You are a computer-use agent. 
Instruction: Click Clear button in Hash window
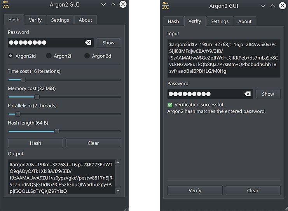(x=93, y=143)
